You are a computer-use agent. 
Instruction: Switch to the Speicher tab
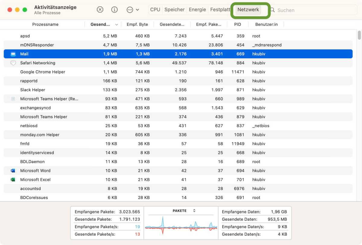pos(174,10)
